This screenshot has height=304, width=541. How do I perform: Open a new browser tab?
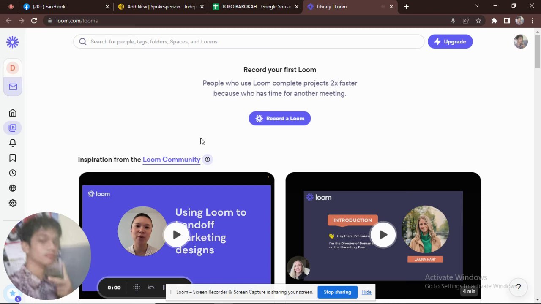(x=406, y=7)
